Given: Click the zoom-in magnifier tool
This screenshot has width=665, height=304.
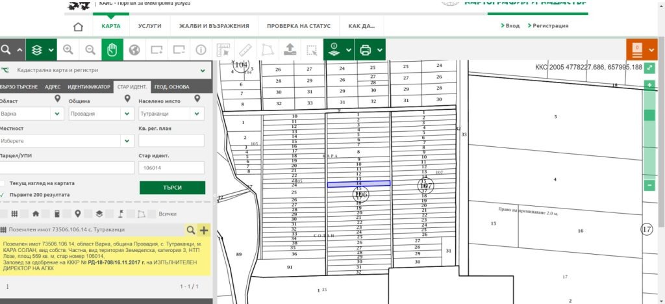Looking at the screenshot, I should point(68,49).
